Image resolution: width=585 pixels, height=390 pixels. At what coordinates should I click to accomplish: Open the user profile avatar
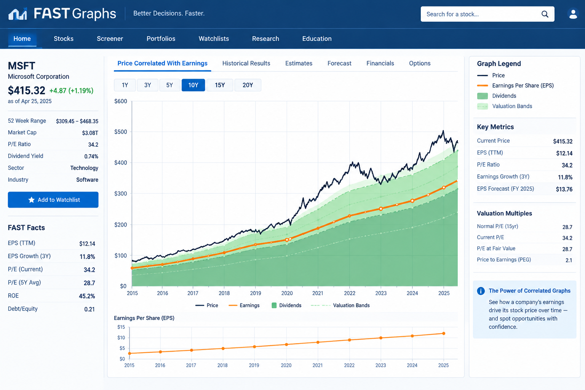573,14
